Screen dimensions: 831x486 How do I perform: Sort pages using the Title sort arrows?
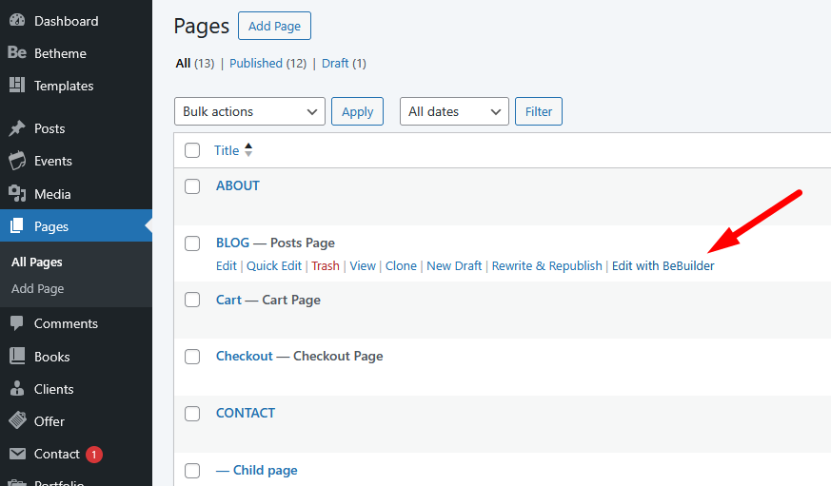click(x=248, y=150)
